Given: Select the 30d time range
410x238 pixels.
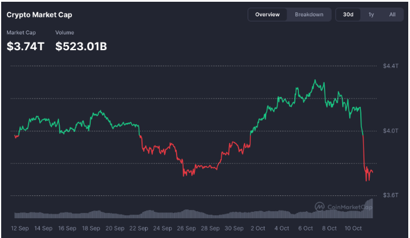Looking at the screenshot, I should pyautogui.click(x=348, y=15).
